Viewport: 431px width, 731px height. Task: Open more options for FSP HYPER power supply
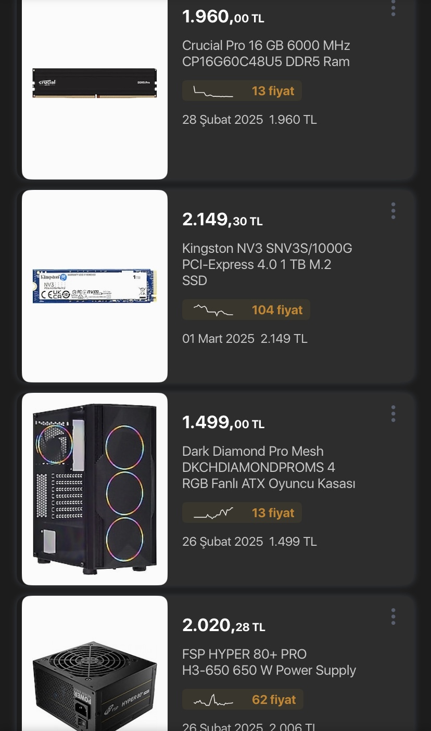(393, 617)
